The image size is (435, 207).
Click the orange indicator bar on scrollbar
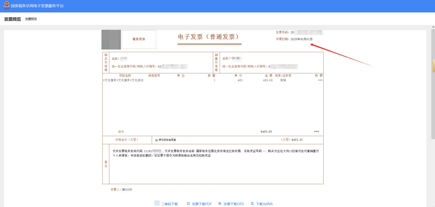434,66
